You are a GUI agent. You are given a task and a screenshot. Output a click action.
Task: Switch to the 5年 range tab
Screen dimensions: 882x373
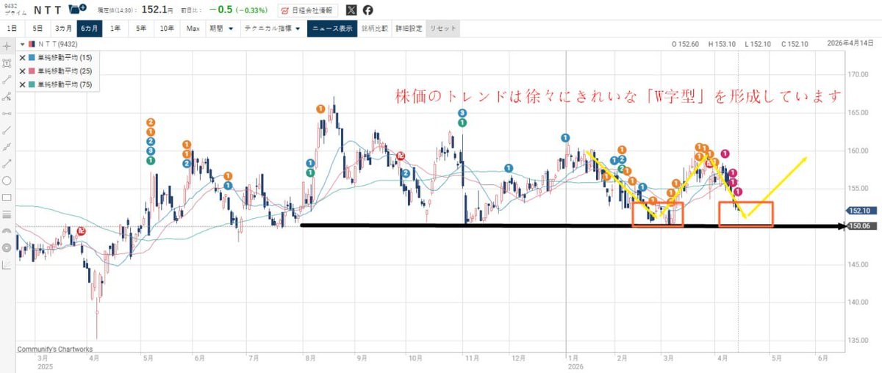[x=140, y=29]
